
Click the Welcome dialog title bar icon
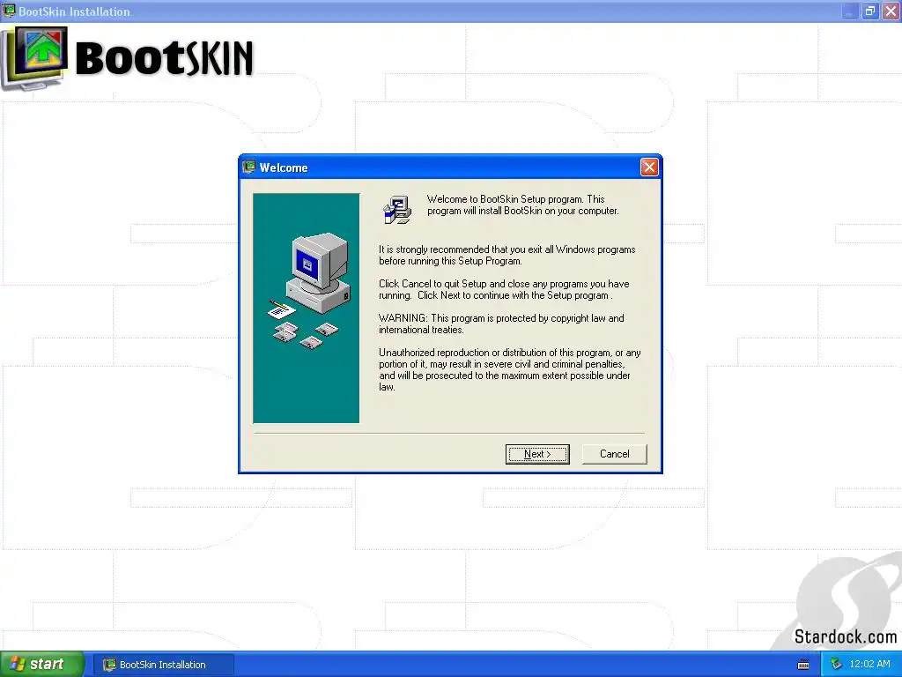[x=248, y=167]
